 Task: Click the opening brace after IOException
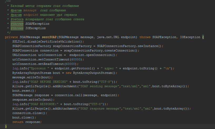point(203,37)
